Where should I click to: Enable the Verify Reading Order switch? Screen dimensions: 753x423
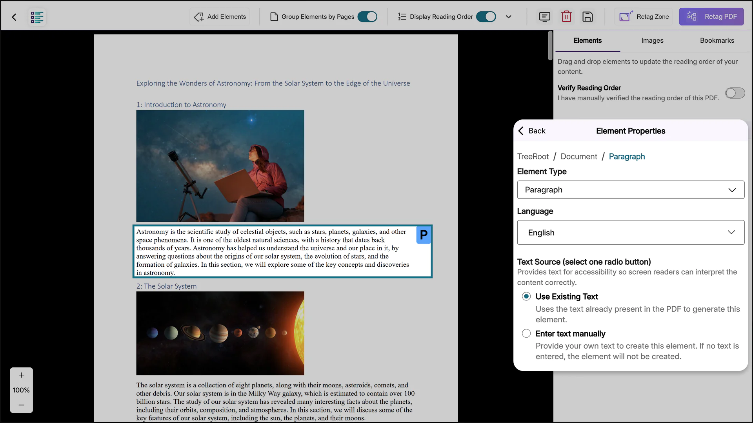(735, 93)
